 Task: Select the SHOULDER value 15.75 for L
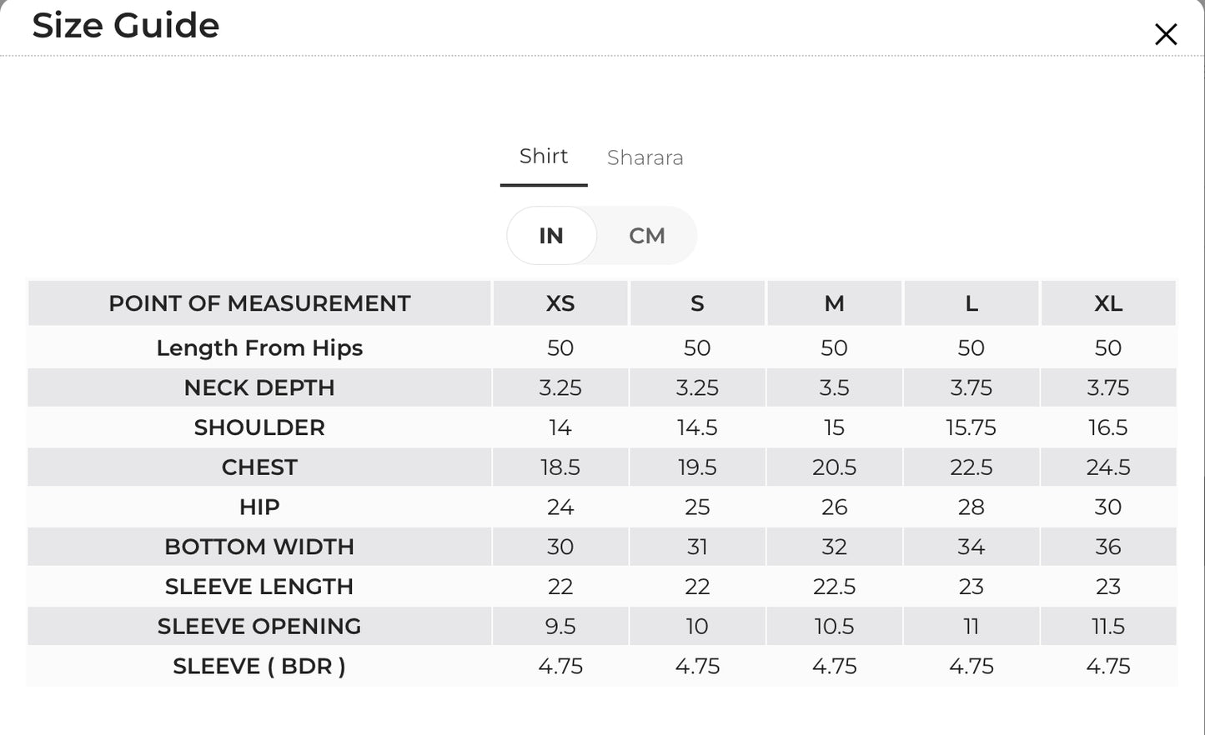point(971,427)
